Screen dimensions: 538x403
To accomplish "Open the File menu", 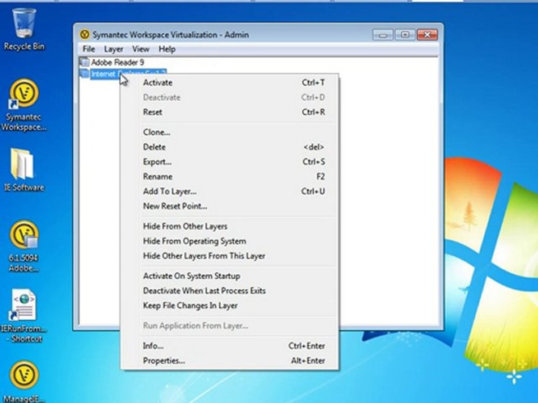I will tap(89, 49).
